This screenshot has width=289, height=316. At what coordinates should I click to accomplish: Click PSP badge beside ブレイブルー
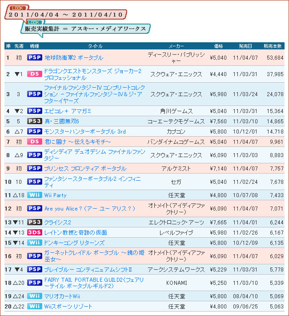click(x=35, y=269)
